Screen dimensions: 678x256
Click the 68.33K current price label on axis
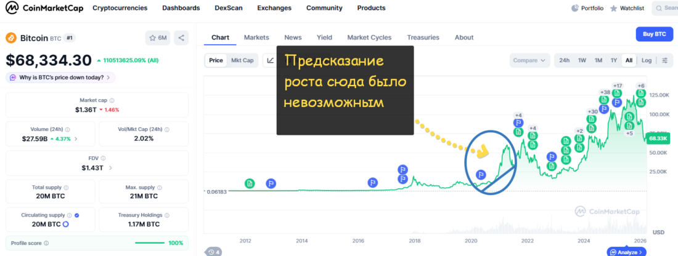[x=658, y=138]
